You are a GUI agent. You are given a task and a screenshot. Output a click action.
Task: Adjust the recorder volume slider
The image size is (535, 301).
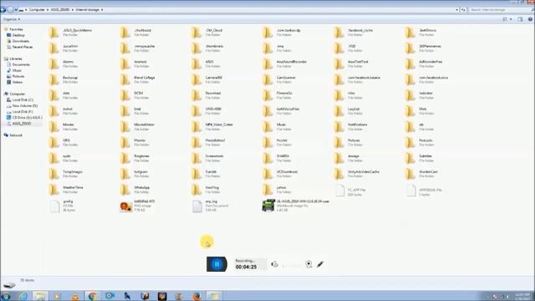(293, 264)
